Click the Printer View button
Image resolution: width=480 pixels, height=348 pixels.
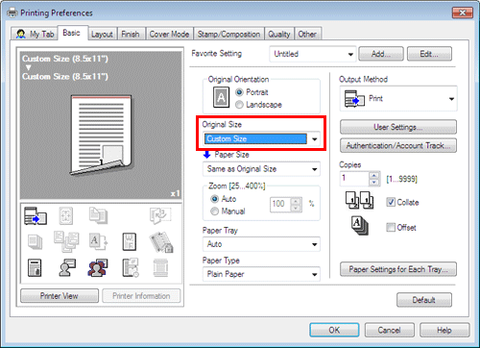tap(60, 296)
